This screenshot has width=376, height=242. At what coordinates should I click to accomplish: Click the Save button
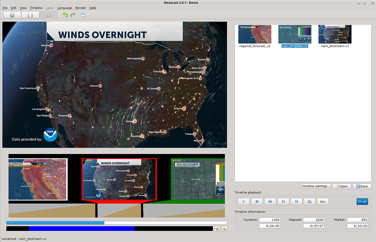point(362,186)
